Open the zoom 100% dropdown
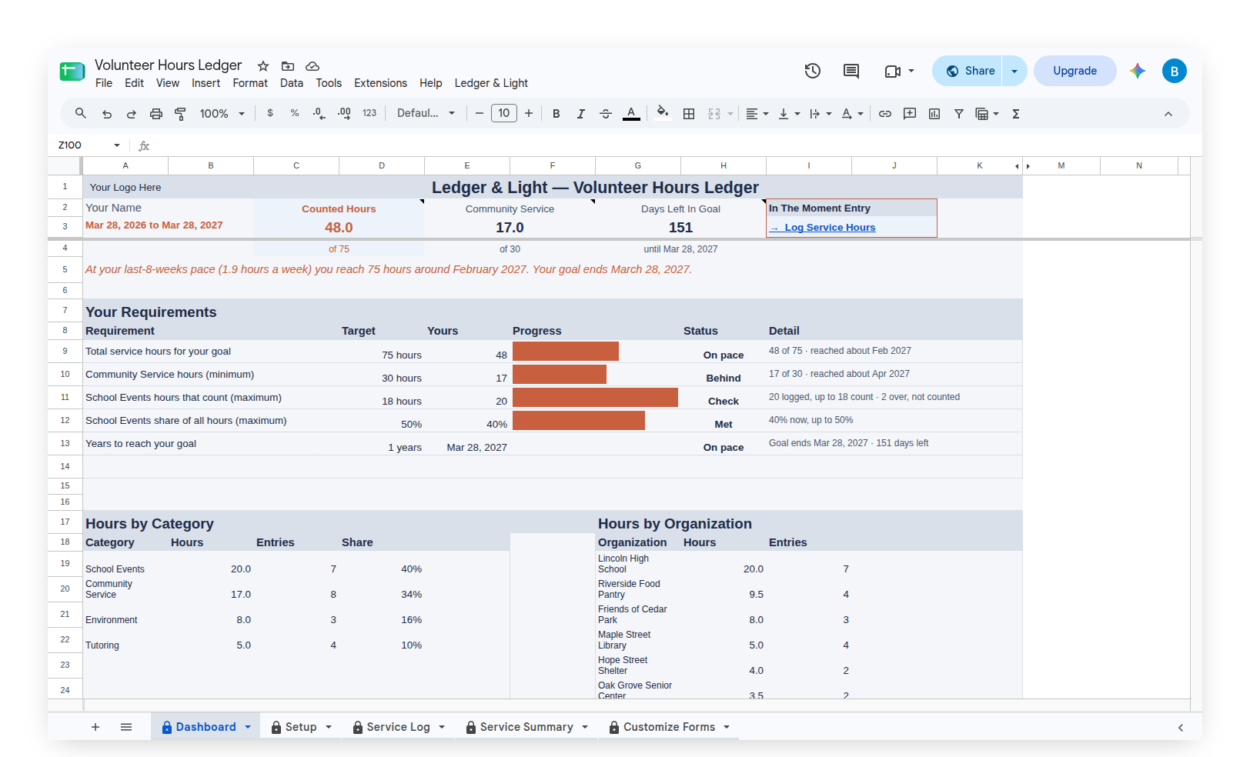The image size is (1250, 757). (x=222, y=114)
